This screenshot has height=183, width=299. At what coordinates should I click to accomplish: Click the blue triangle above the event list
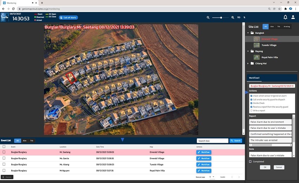pyautogui.click(x=122, y=140)
